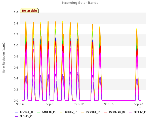
Task: Click the 0.0 y-axis tick label
Action: click(16, 101)
